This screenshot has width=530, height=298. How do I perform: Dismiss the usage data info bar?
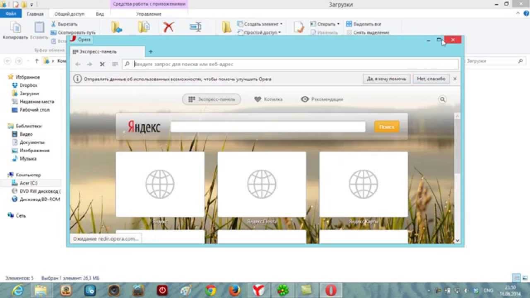click(x=455, y=79)
